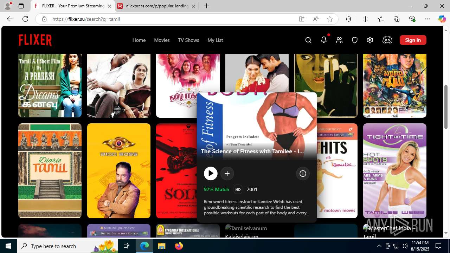This screenshot has width=450, height=253.
Task: Add this page to favorites star
Action: (x=330, y=19)
